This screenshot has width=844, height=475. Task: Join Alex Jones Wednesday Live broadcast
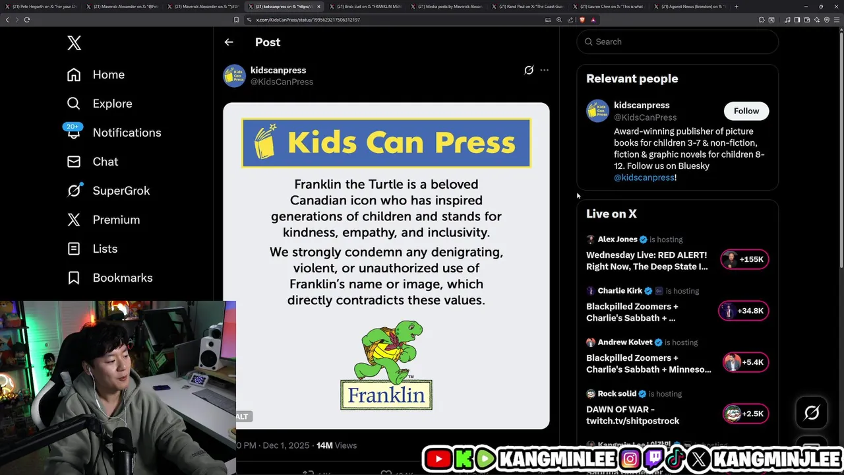647,261
